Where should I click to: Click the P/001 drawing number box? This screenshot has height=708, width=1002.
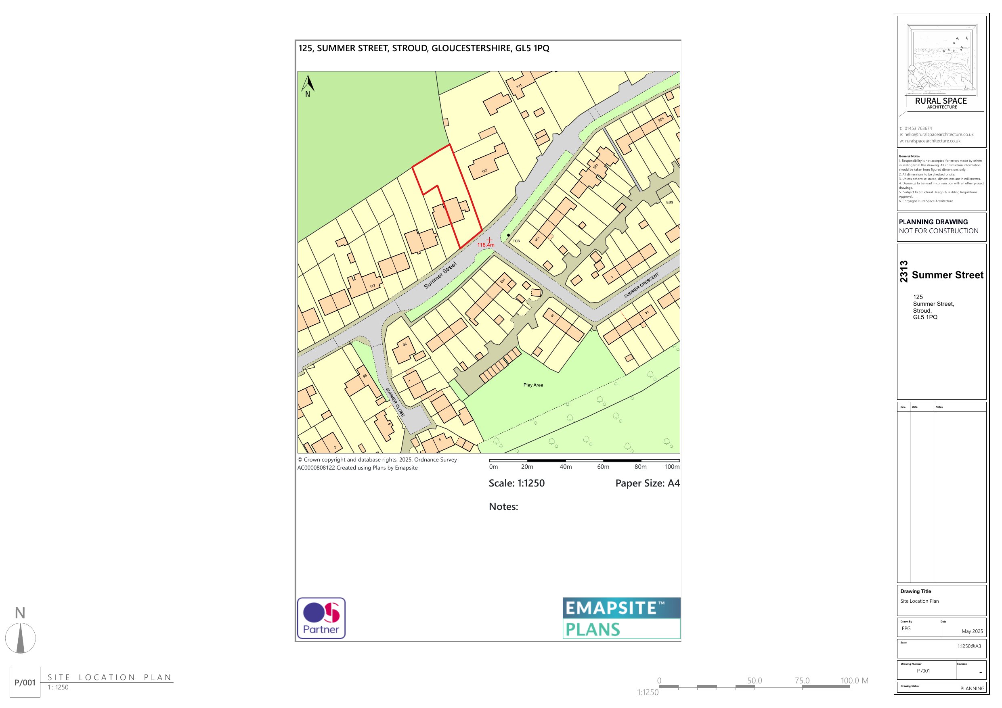25,682
